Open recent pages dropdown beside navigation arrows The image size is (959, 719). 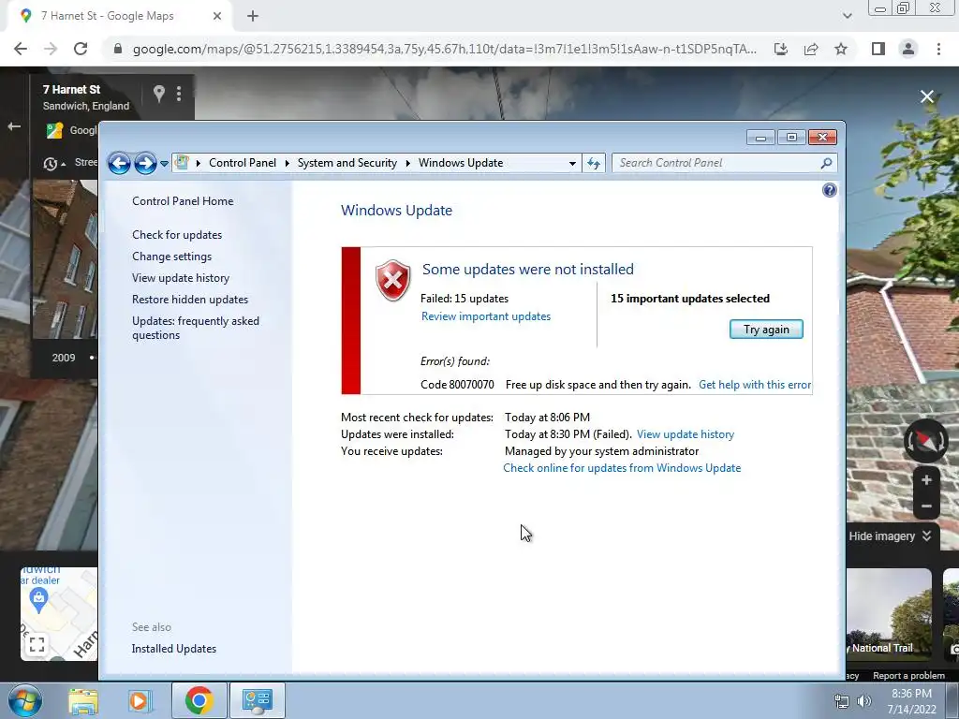(164, 163)
